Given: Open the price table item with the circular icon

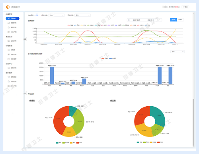Looking at the screenshot, I should coord(12,50).
